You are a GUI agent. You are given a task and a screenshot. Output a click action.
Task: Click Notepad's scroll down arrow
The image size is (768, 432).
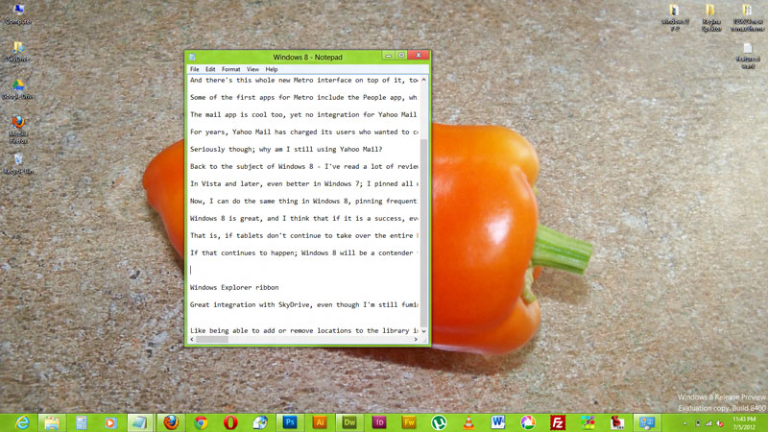point(423,331)
